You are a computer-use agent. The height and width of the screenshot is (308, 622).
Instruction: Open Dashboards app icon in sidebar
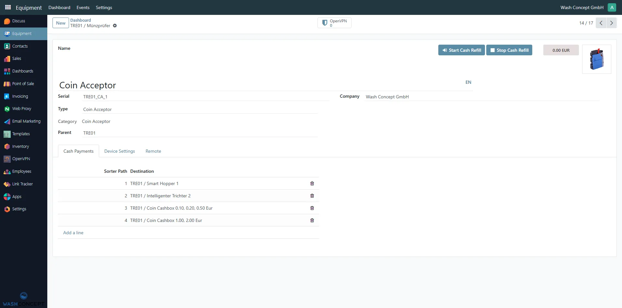[7, 71]
